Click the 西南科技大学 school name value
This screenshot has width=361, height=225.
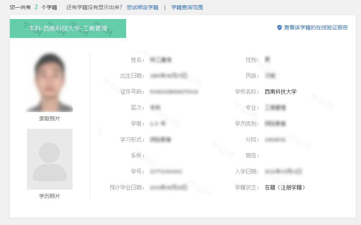tap(280, 92)
